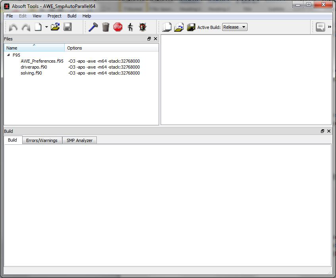
Task: Click the Options column header
Action: (111, 48)
